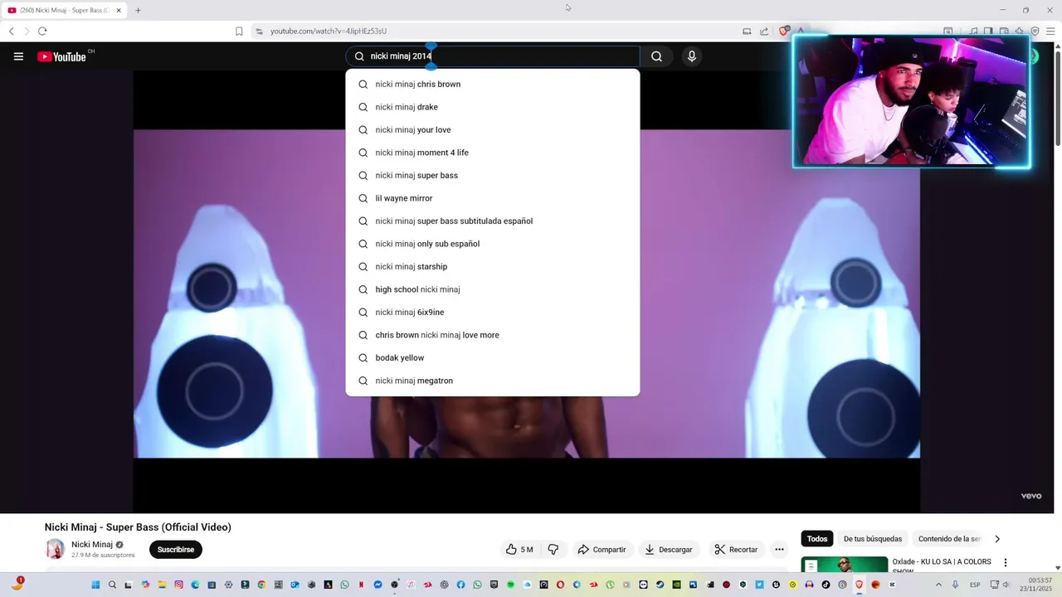Screen dimensions: 1062x597
Task: Show more filter chips with right arrow
Action: (997, 539)
